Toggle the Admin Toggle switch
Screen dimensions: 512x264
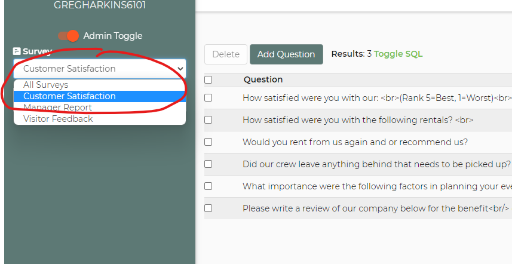click(x=69, y=36)
